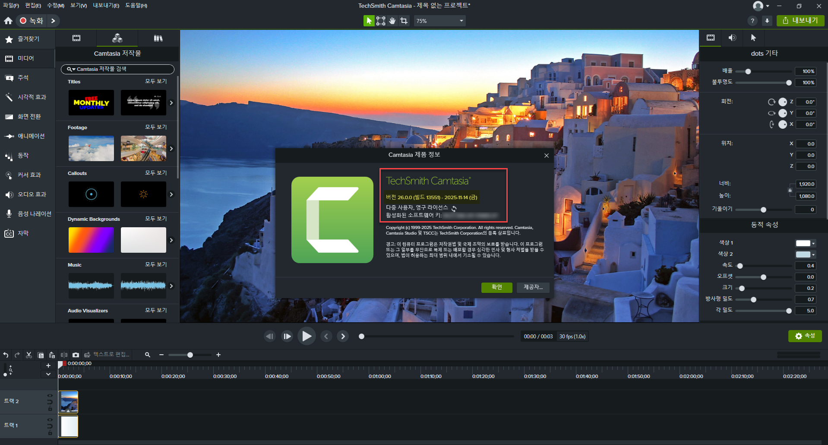This screenshot has width=828, height=445.
Task: Open the 오디오 효과 (Audio Effects) section
Action: pyautogui.click(x=27, y=194)
